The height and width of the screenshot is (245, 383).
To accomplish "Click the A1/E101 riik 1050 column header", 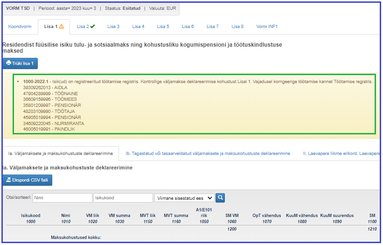I will [x=204, y=216].
